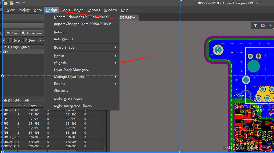This screenshot has width=274, height=153.
Task: Open Layer Stack Manager...
Action: pyautogui.click(x=82, y=70)
